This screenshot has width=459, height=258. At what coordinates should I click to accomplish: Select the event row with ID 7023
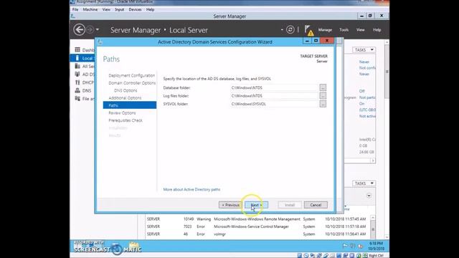(258, 226)
